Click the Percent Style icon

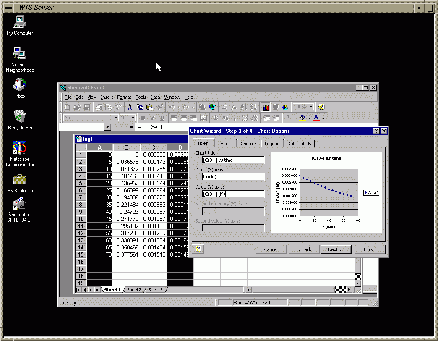coord(225,118)
